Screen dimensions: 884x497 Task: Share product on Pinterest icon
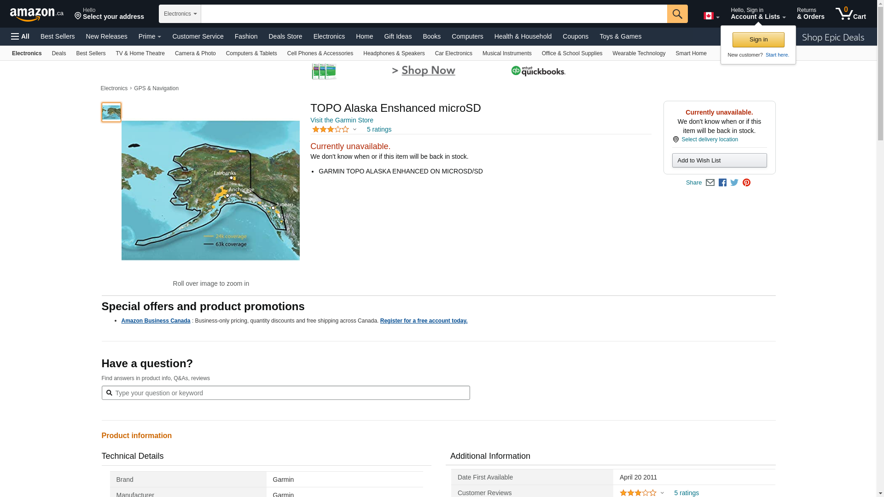click(746, 183)
